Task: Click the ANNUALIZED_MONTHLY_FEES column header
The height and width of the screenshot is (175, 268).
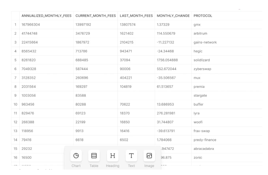Action: click(x=46, y=16)
